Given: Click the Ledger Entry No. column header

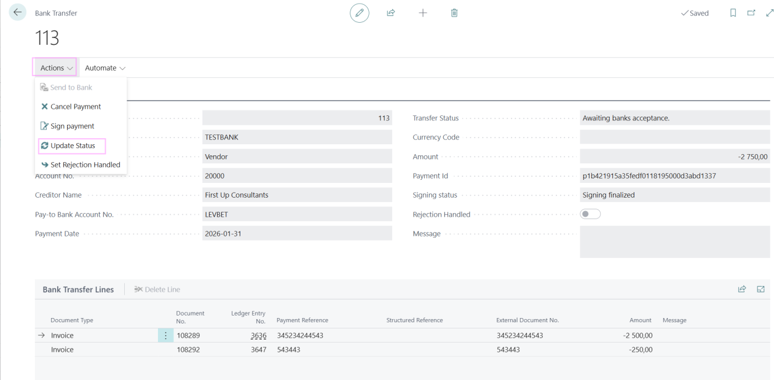Looking at the screenshot, I should click(x=248, y=317).
